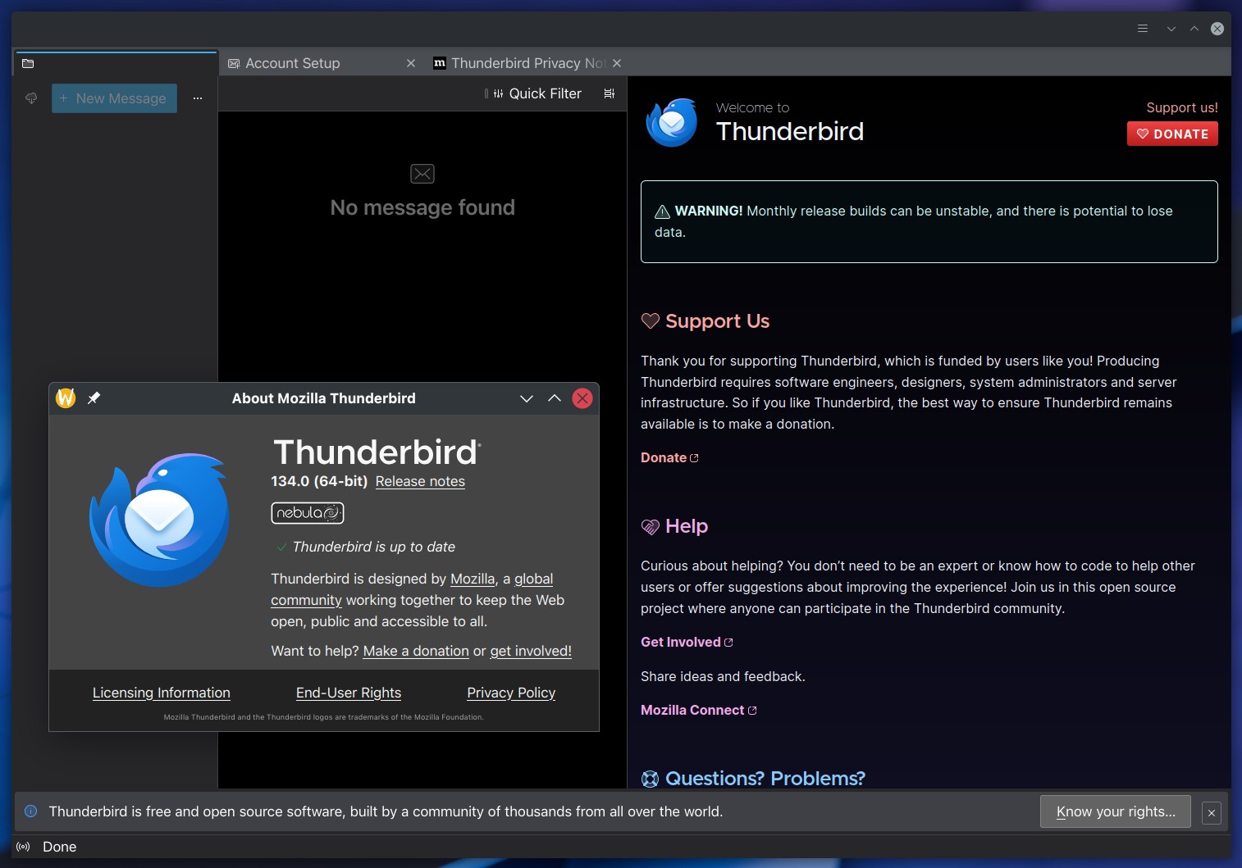Viewport: 1242px width, 868px height.
Task: Click the info icon in notification bar
Action: click(31, 811)
